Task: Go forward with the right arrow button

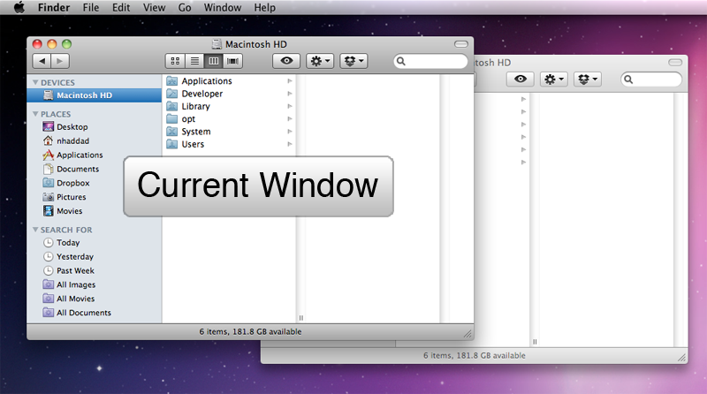Action: pyautogui.click(x=60, y=61)
